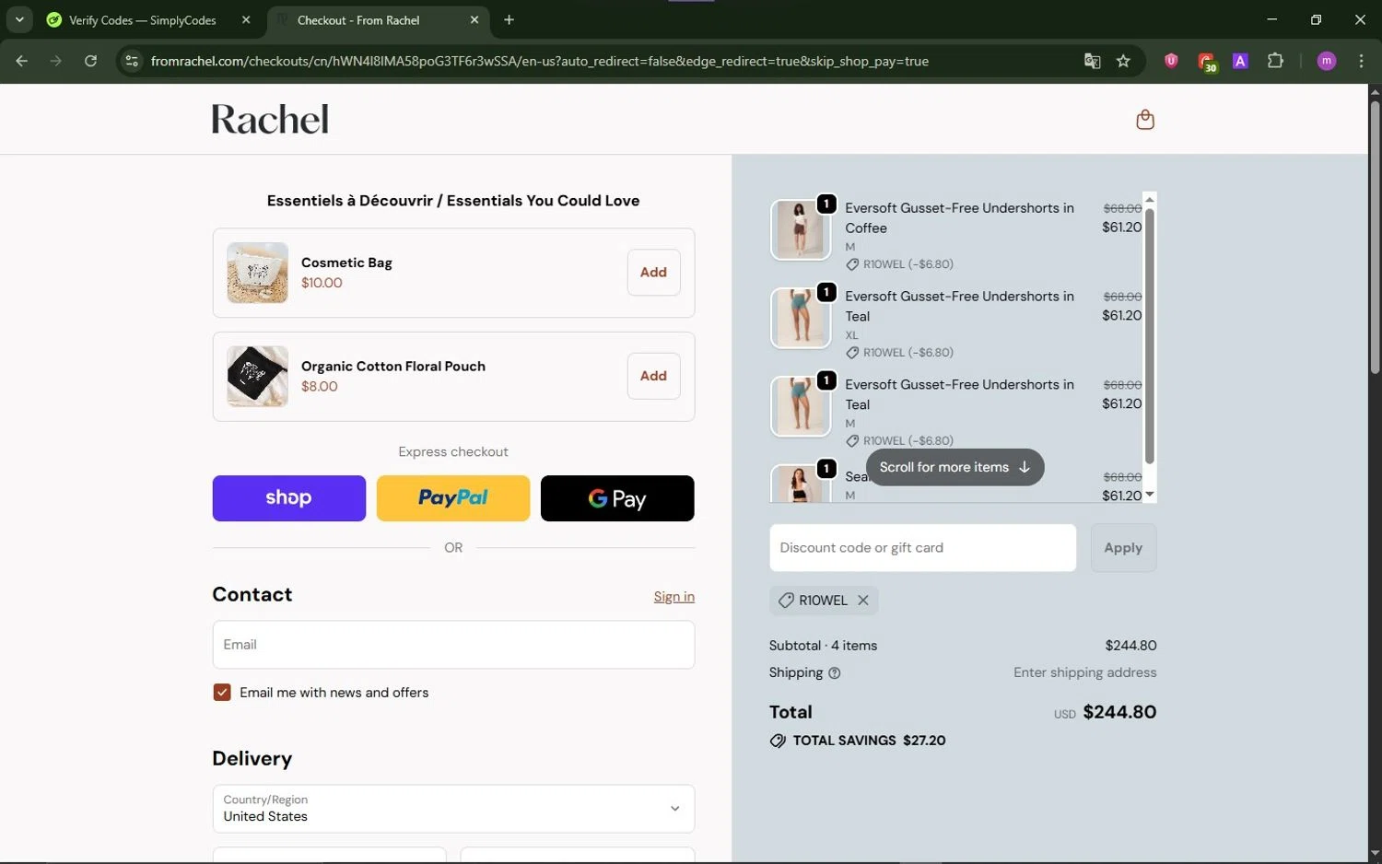Reload the checkout page
The image size is (1382, 864).
coord(90,61)
